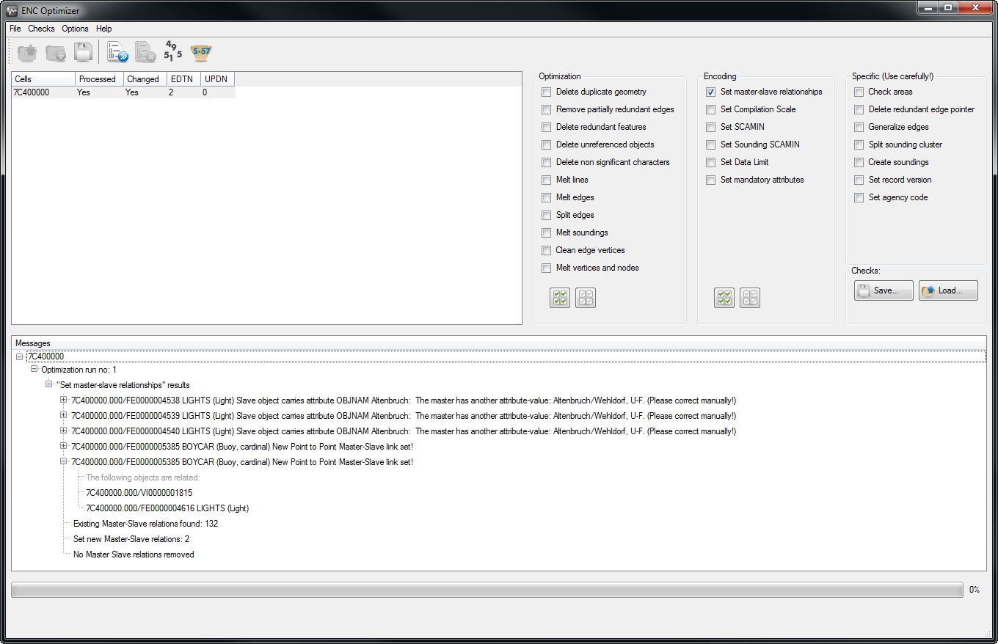Select related object 7C400000.000/VI0000001815
Screen dimensions: 998x644
[139, 493]
